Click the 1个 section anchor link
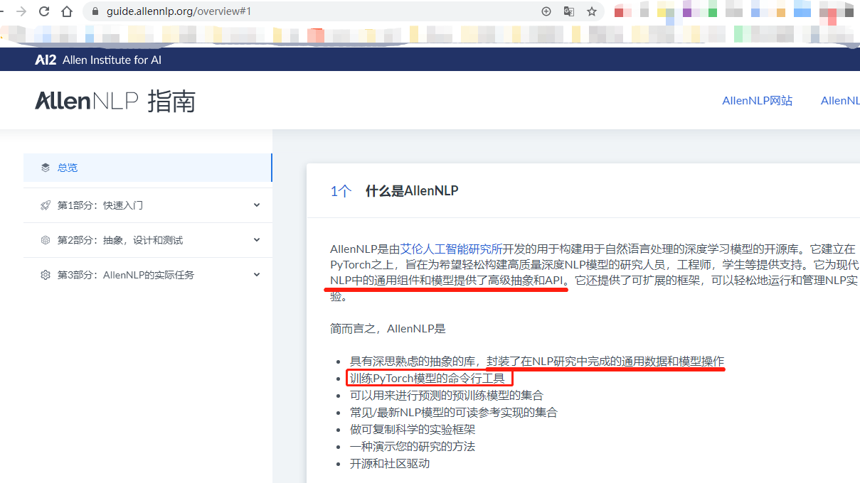This screenshot has height=483, width=860. [x=340, y=190]
